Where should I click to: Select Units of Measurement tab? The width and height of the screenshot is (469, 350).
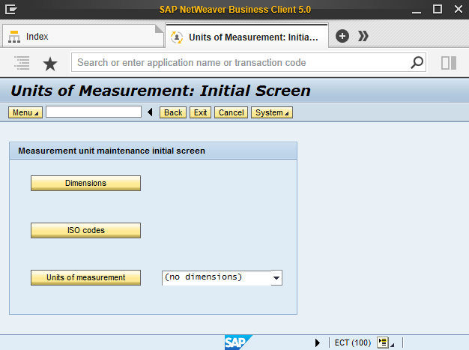pyautogui.click(x=247, y=37)
